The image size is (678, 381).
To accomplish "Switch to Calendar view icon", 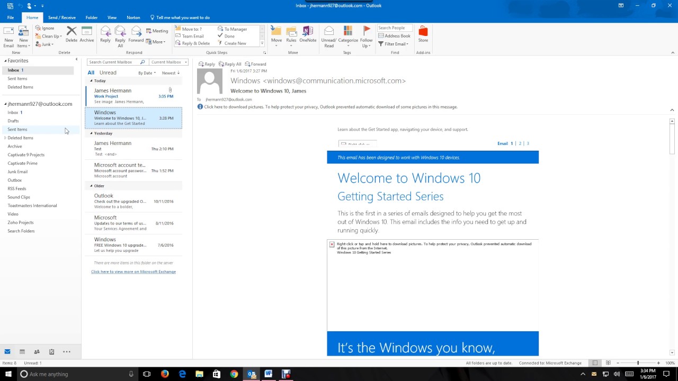I will [x=22, y=352].
